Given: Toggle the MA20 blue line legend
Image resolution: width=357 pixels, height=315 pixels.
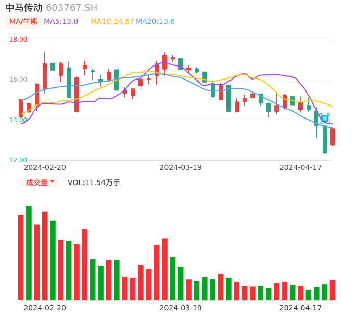Looking at the screenshot, I should point(155,22).
